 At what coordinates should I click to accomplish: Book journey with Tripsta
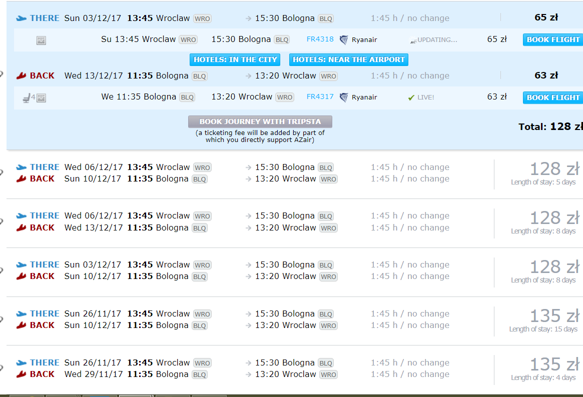point(260,122)
